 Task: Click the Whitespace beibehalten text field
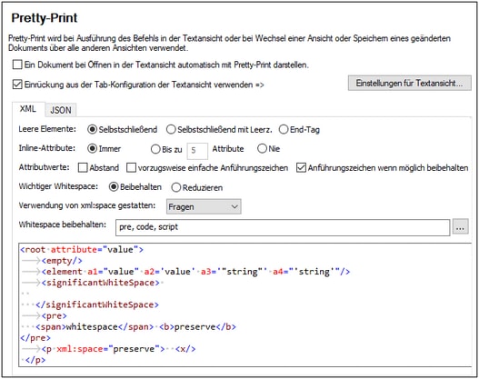coord(283,227)
